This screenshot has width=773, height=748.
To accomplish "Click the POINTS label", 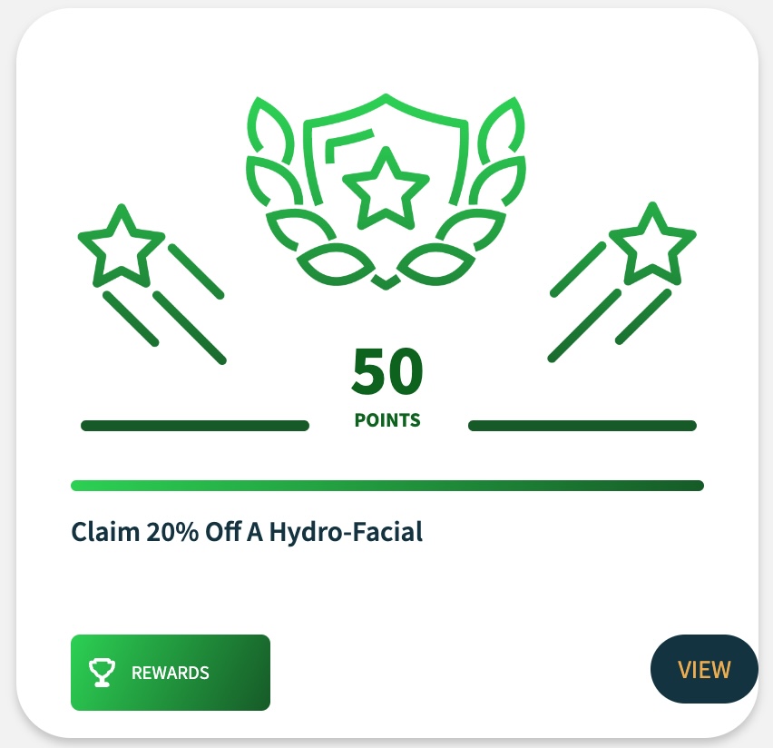I will pos(387,420).
